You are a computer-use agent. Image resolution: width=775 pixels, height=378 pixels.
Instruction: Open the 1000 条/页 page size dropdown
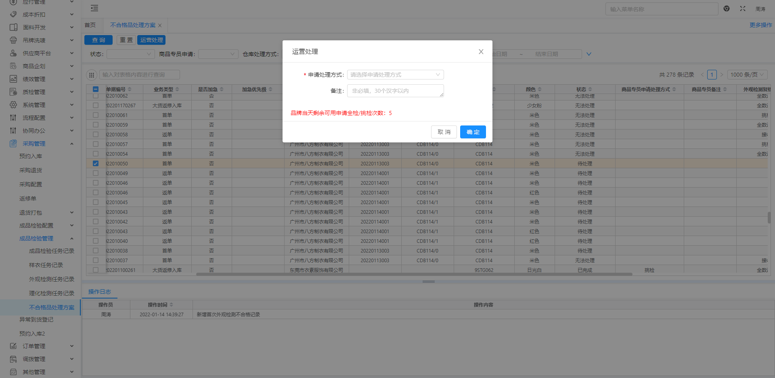click(x=747, y=75)
